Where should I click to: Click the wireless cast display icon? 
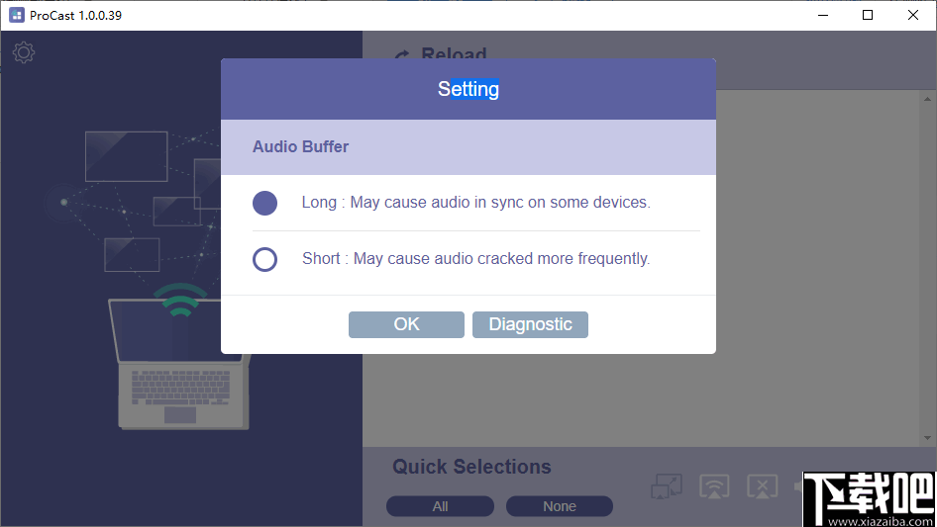pyautogui.click(x=714, y=485)
